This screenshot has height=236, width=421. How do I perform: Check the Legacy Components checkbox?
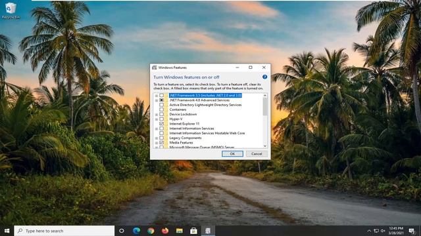click(x=161, y=138)
